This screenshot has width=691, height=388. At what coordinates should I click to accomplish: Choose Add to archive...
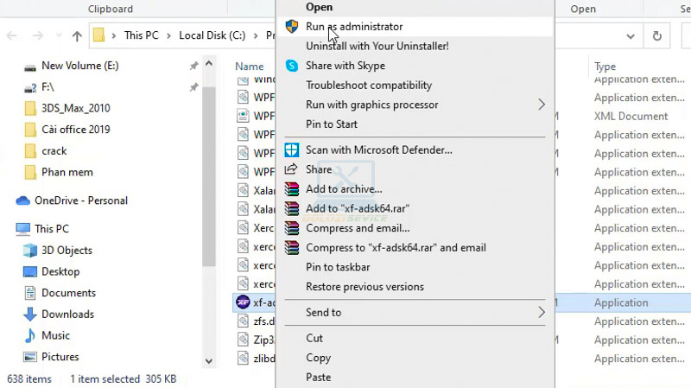[x=415, y=189]
